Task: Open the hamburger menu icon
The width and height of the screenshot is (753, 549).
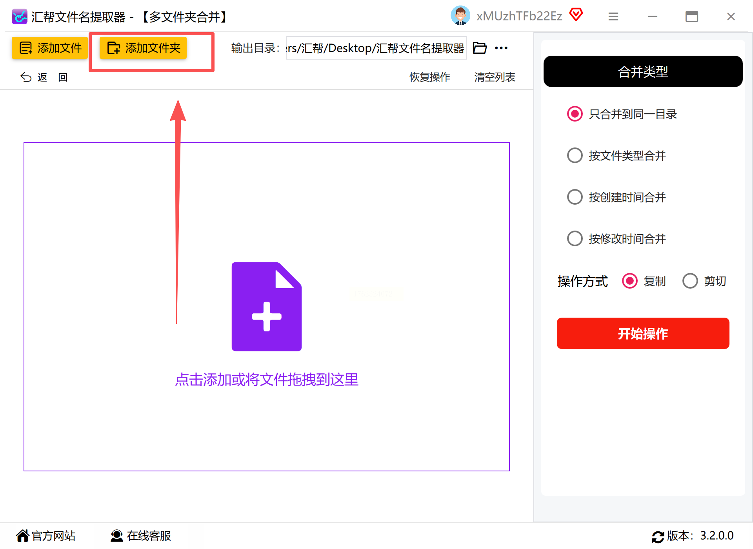Action: click(x=613, y=16)
